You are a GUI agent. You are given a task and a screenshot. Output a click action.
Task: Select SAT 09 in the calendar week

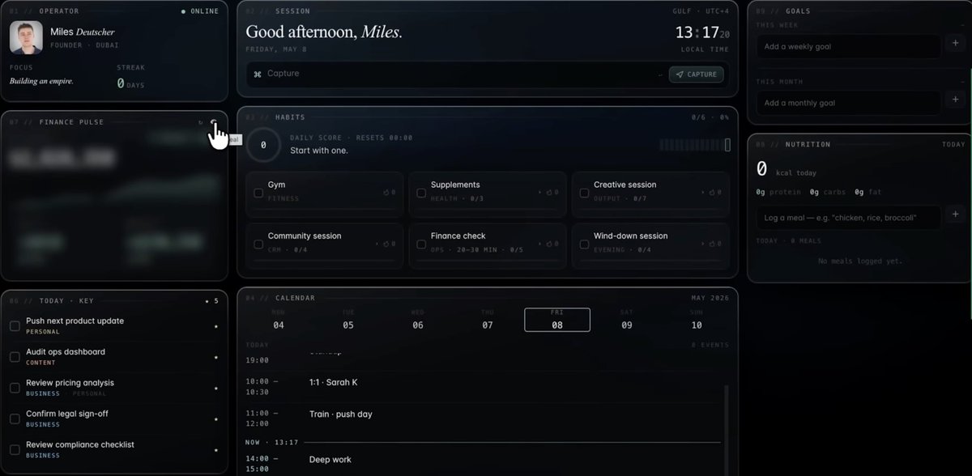(x=627, y=320)
